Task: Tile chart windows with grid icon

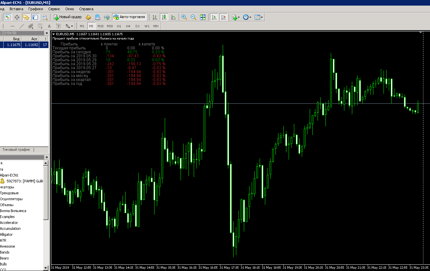Action: click(x=203, y=17)
